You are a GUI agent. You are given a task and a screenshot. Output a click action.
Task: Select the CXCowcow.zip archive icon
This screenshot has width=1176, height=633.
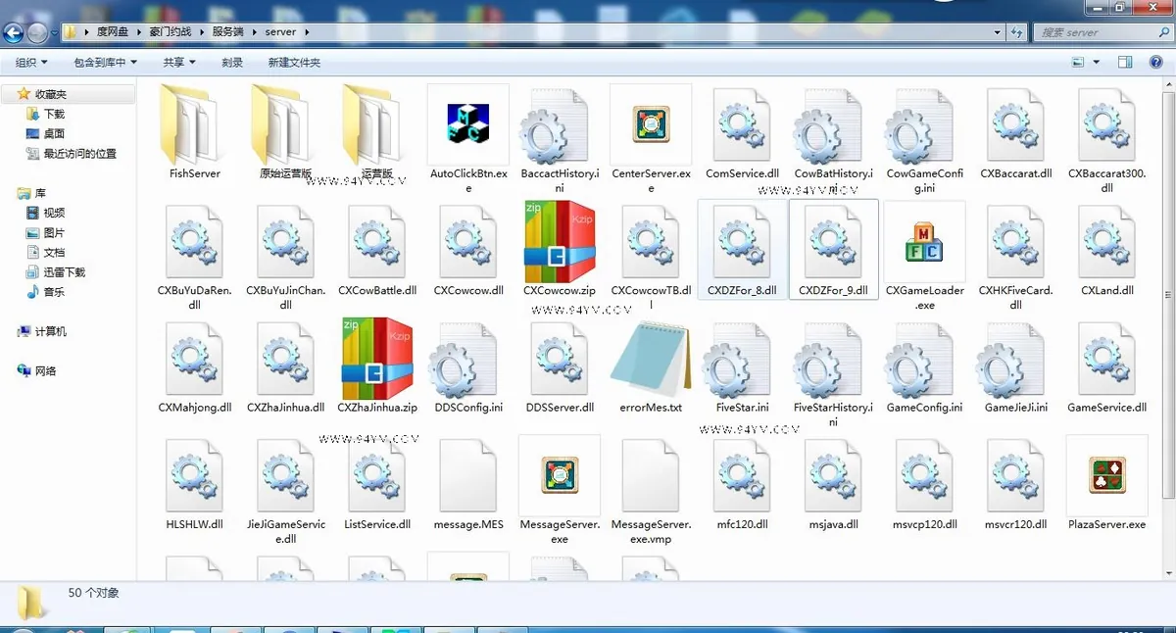560,241
